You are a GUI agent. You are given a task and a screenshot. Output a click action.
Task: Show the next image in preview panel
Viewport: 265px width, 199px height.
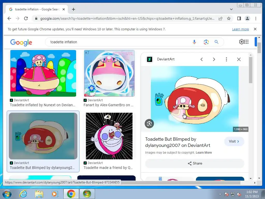214,59
